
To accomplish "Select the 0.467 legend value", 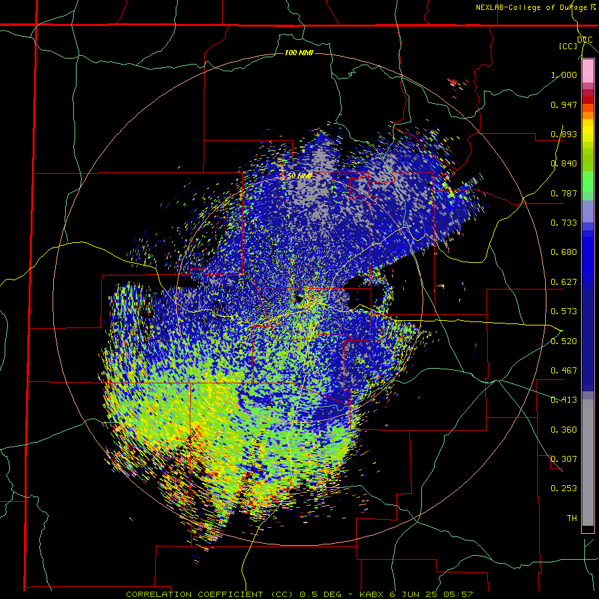I will pos(564,370).
